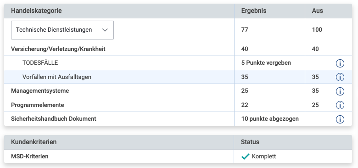Open the Technische Dienstleistungen dropdown
358x168 pixels.
click(x=62, y=30)
